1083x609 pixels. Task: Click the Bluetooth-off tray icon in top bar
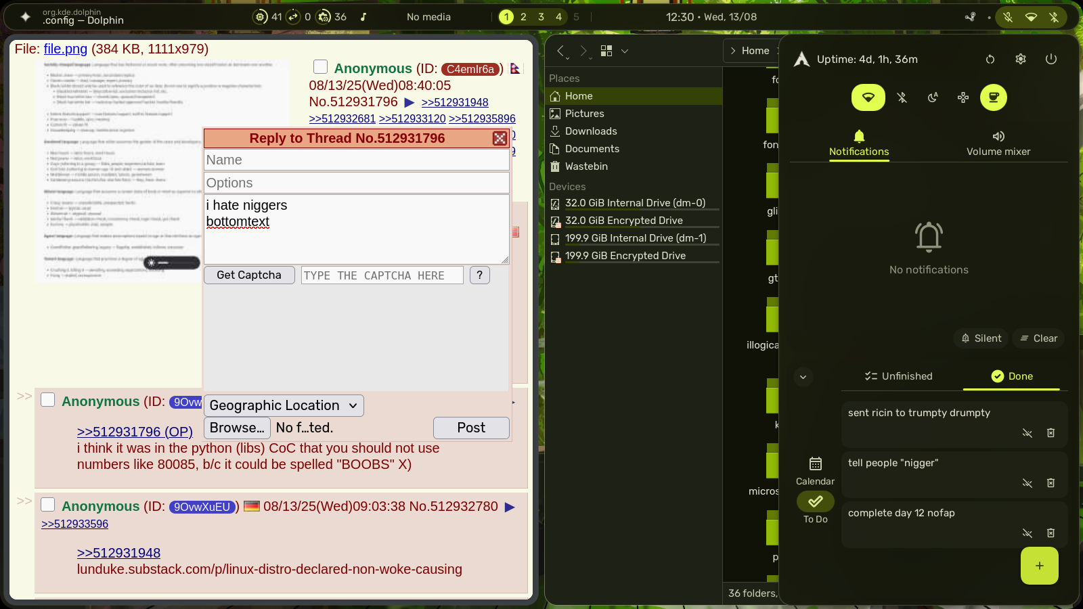[x=1054, y=17]
